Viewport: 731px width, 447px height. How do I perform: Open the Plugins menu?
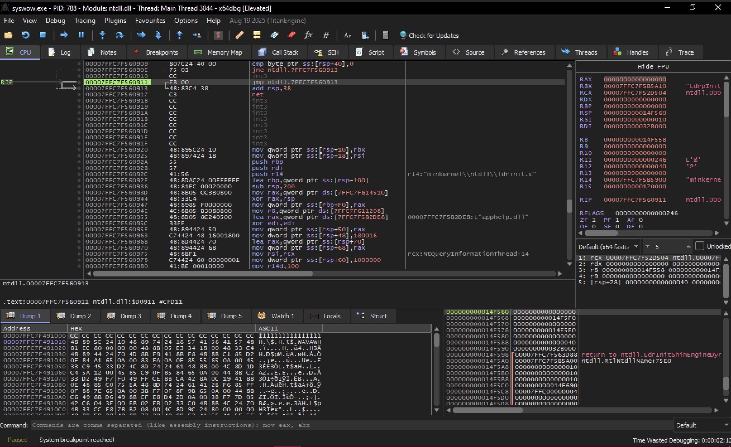(x=115, y=20)
